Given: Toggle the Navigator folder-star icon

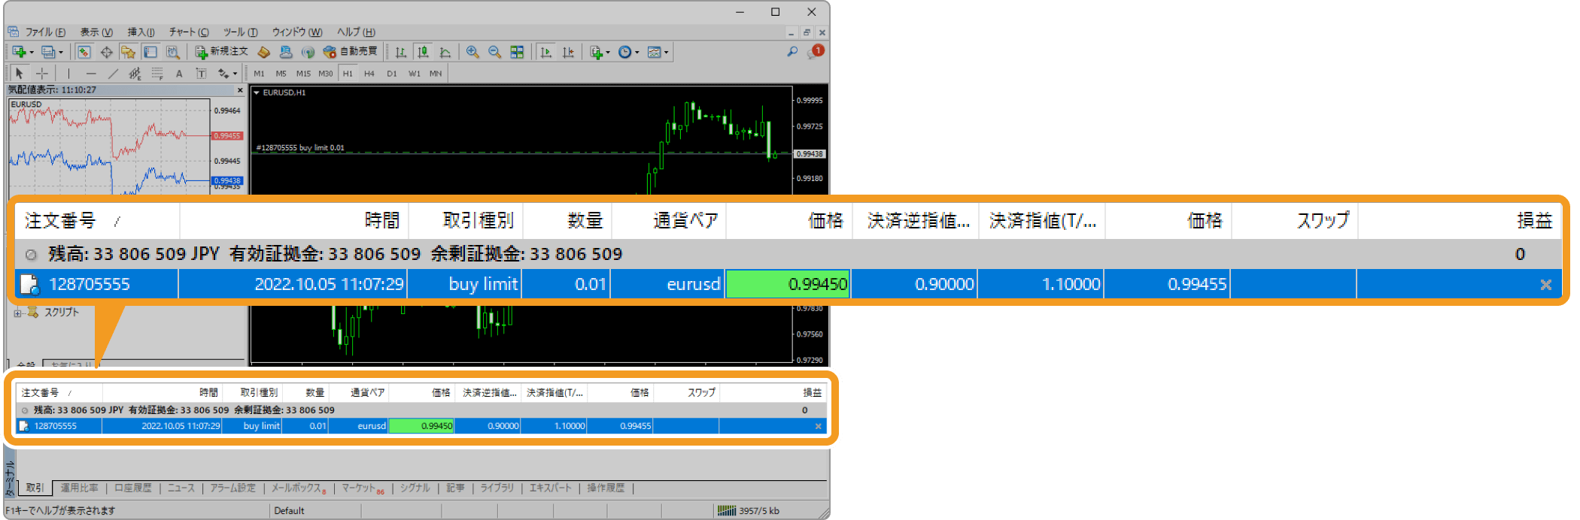Looking at the screenshot, I should 129,52.
